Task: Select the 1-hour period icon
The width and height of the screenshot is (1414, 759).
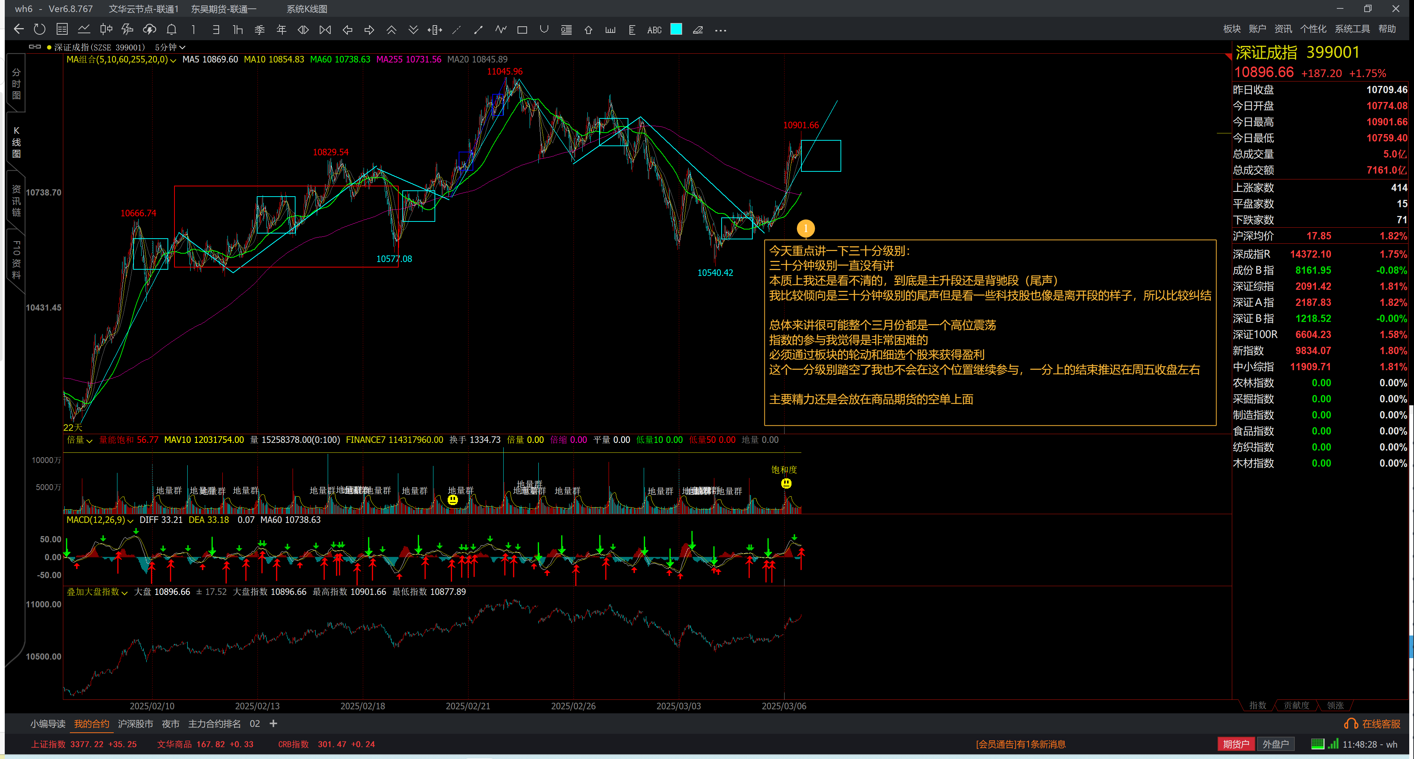Action: pyautogui.click(x=238, y=30)
